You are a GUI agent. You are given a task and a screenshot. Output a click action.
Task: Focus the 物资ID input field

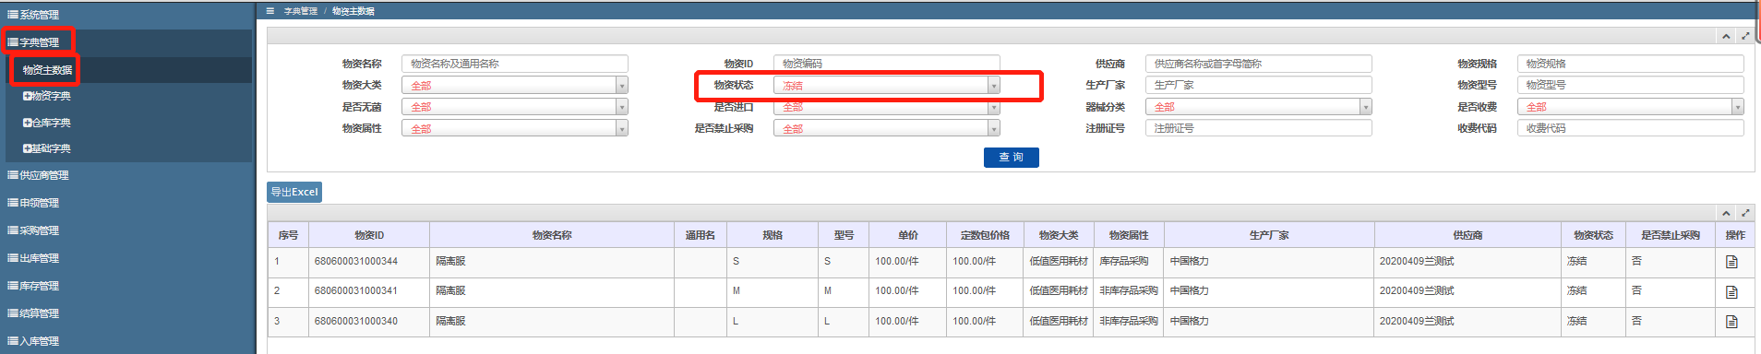886,64
